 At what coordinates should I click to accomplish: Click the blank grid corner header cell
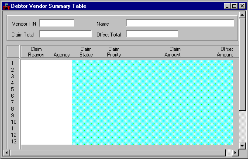pyautogui.click(x=13, y=51)
